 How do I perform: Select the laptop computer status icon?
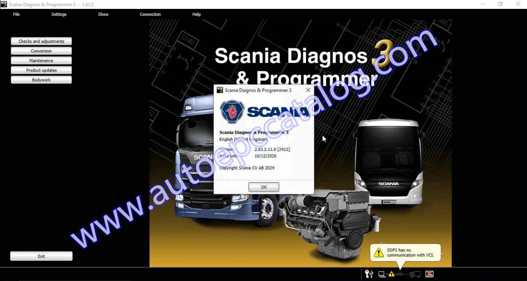(x=381, y=274)
